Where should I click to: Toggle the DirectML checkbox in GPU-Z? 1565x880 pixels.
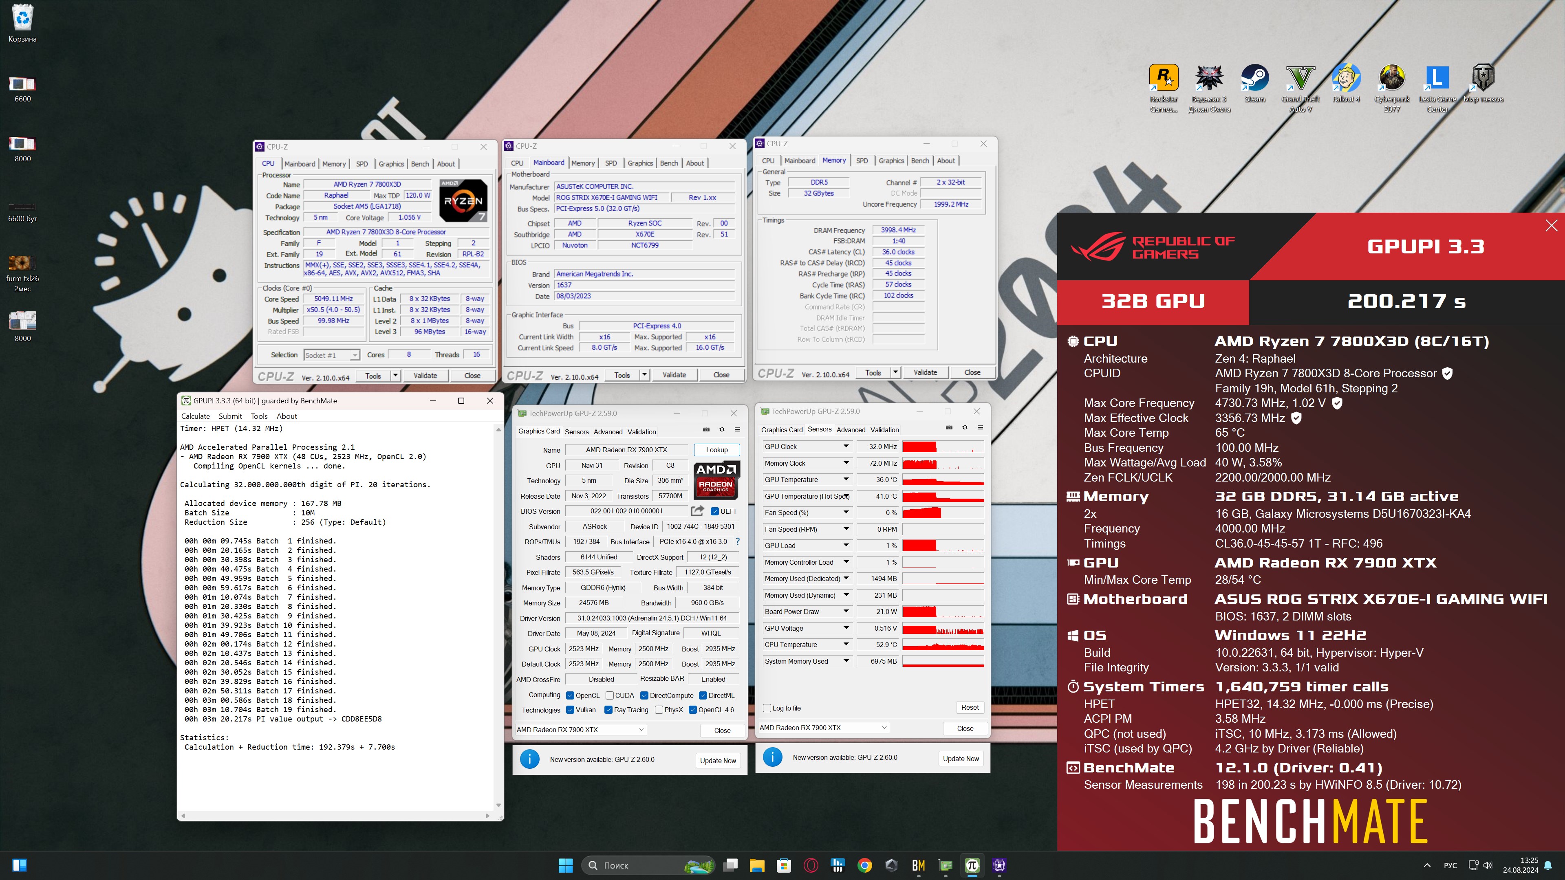(703, 695)
